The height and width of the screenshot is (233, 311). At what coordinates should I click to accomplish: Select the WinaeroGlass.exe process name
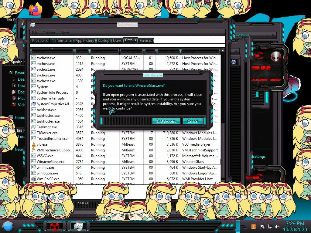[x=50, y=161]
